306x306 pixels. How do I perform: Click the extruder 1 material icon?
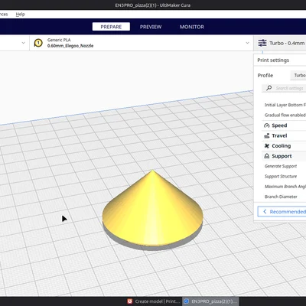click(x=38, y=43)
